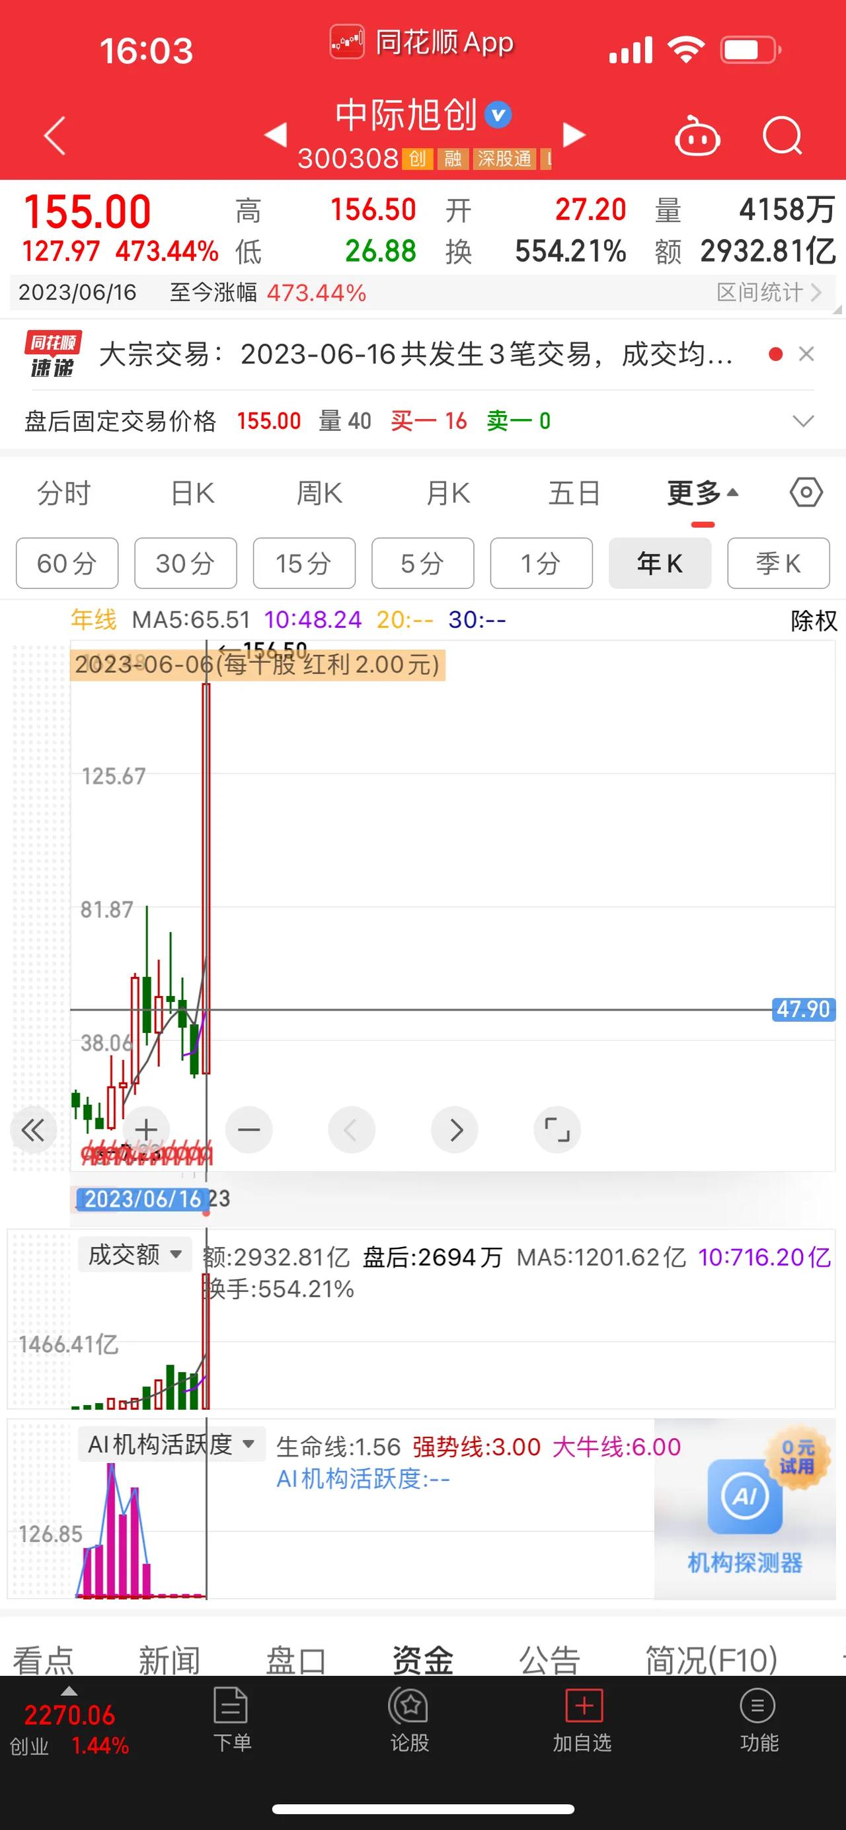Select the 五日 chart tab
The image size is (846, 1830).
pos(574,492)
